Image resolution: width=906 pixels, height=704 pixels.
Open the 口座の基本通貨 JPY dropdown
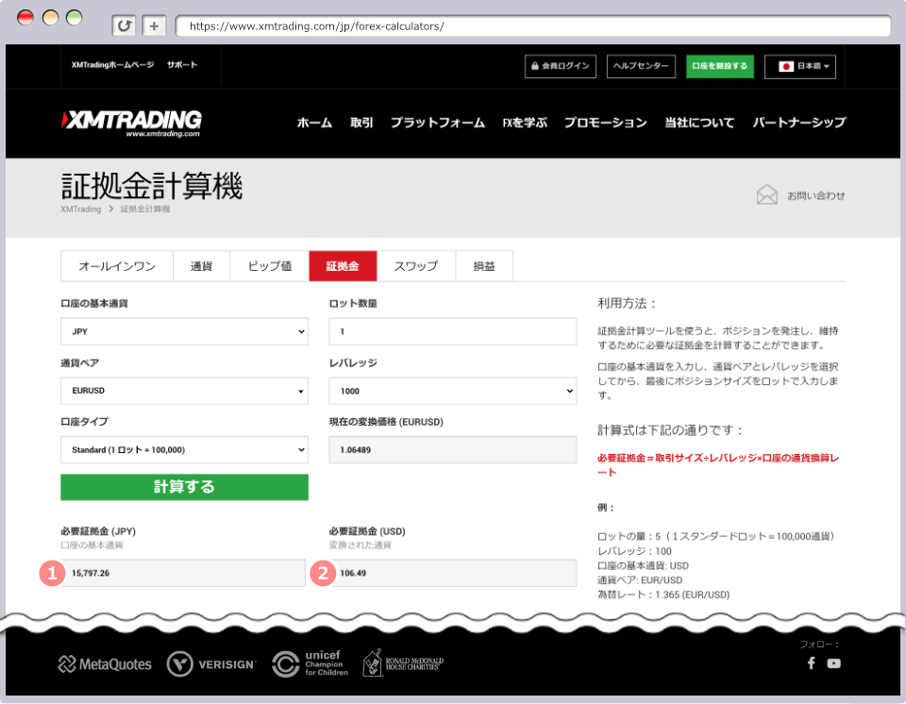pyautogui.click(x=184, y=331)
